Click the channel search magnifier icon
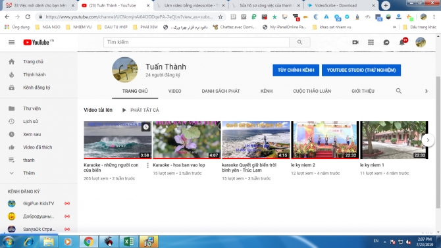Image resolution: width=441 pixels, height=248 pixels. point(399,91)
